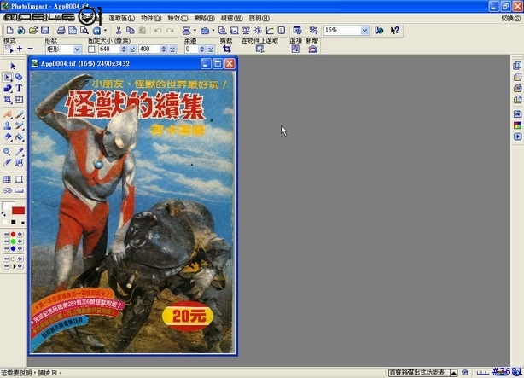The height and width of the screenshot is (378, 524).
Task: Open the 特效(C) menu
Action: (178, 18)
